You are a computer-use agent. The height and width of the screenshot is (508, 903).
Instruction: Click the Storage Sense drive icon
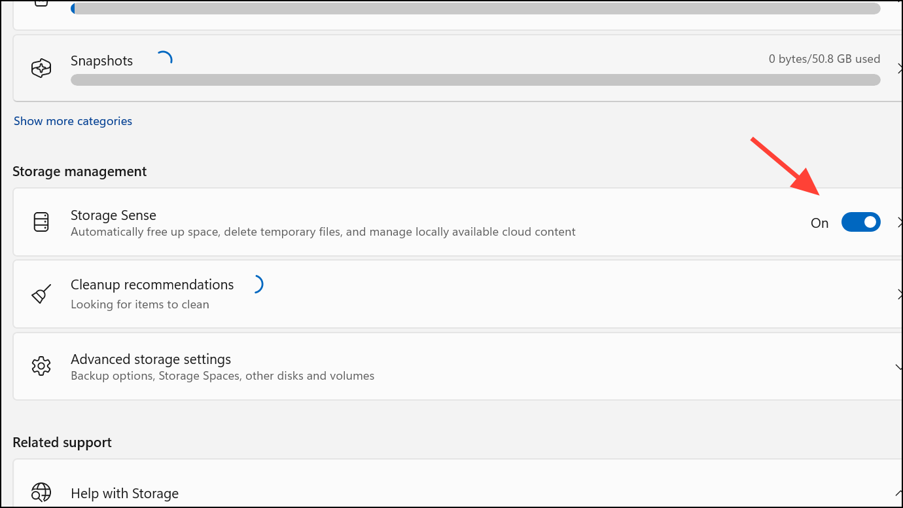pyautogui.click(x=41, y=223)
